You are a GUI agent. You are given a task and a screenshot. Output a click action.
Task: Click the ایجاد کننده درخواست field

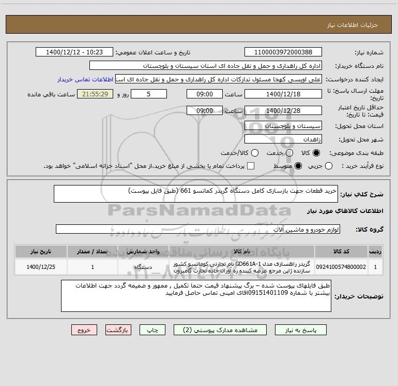point(219,79)
